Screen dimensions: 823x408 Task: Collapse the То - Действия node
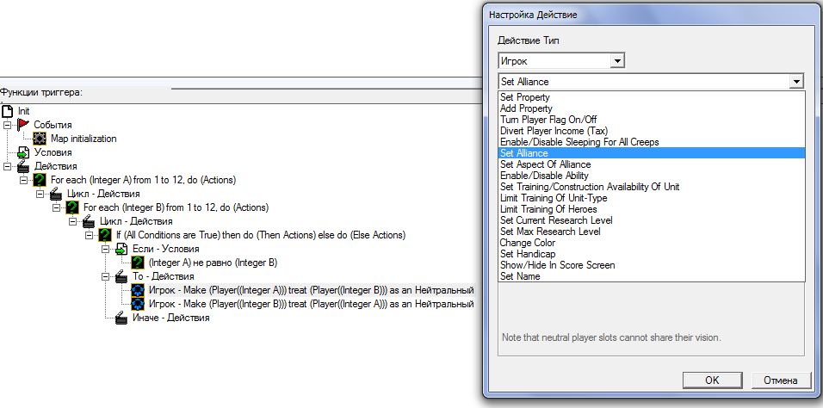pyautogui.click(x=105, y=276)
